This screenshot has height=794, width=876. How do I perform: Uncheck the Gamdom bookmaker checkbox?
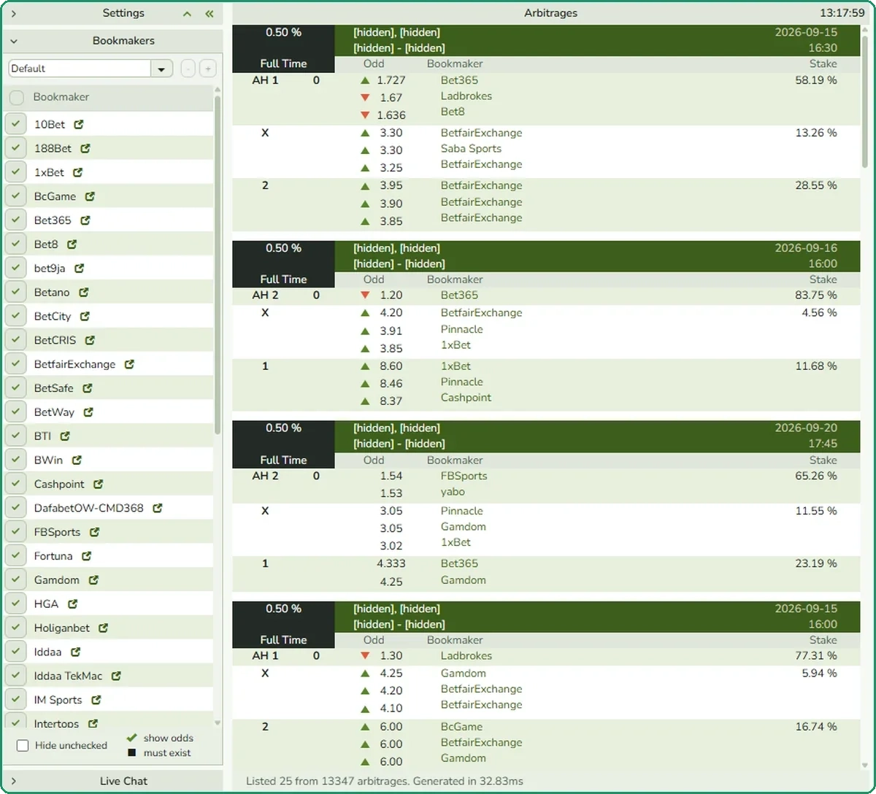click(16, 579)
